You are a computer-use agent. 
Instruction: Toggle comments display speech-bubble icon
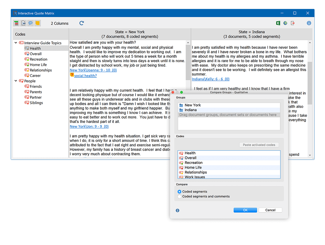(x=30, y=23)
